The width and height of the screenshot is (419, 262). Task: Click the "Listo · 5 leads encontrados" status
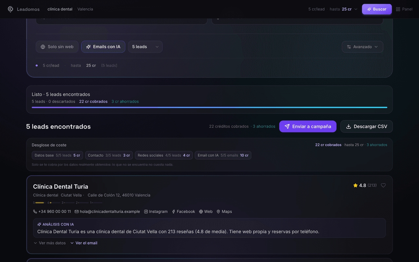[61, 94]
